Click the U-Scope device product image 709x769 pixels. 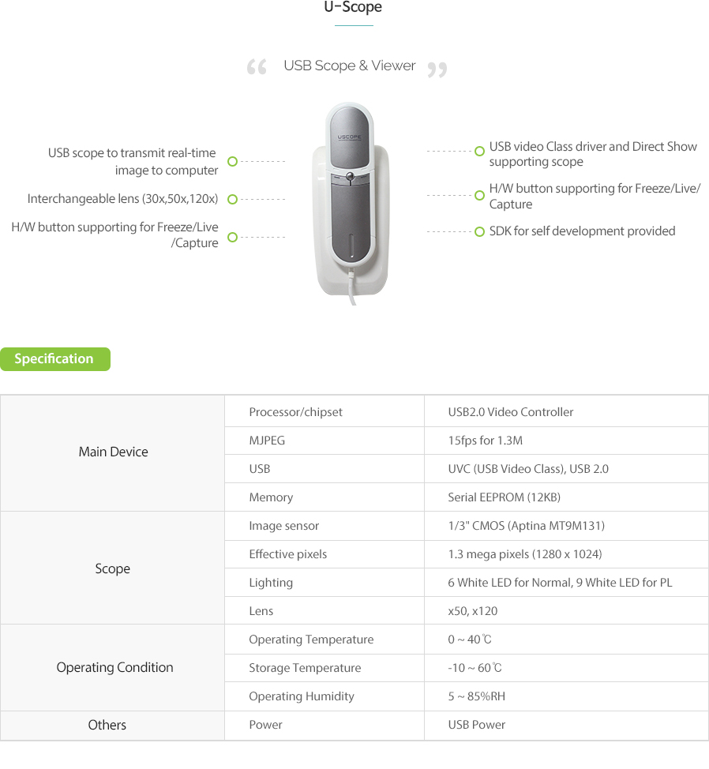pos(353,202)
